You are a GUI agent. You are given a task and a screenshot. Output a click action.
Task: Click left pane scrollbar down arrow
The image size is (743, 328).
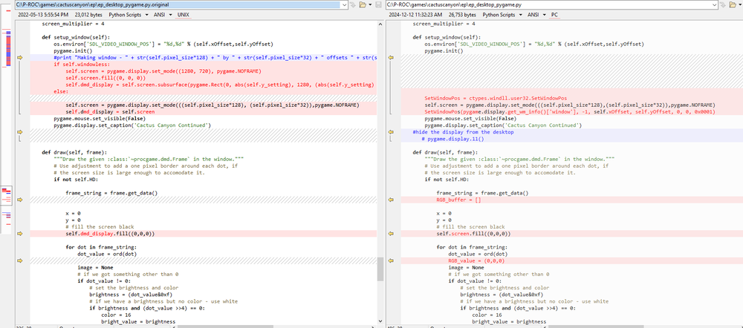(380, 321)
